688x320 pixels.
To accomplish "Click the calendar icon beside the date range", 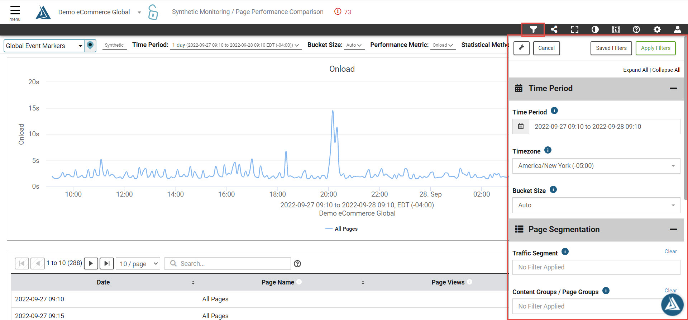I will (521, 127).
